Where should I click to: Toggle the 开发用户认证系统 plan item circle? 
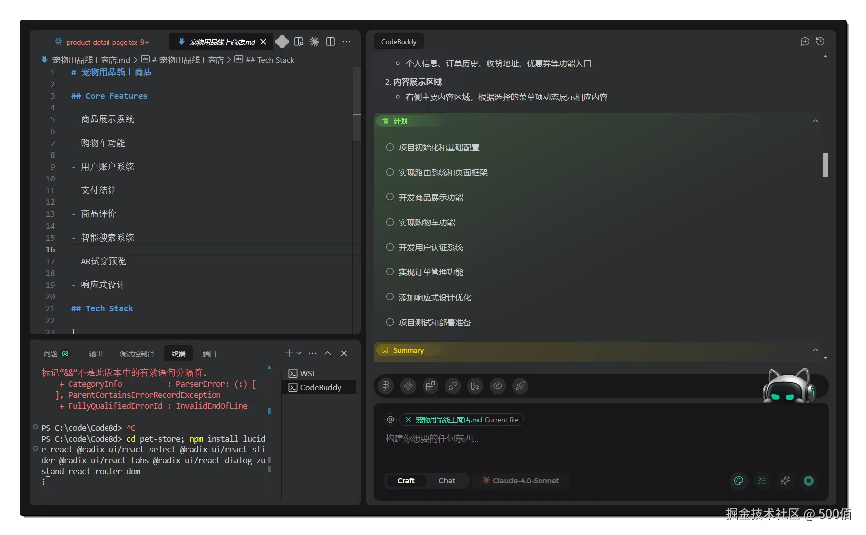click(x=390, y=247)
